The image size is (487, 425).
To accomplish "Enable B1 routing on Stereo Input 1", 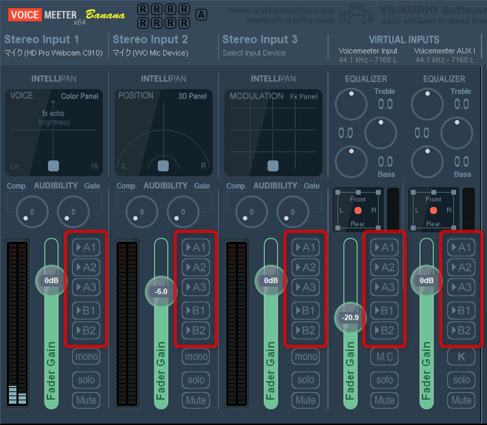I will click(x=86, y=311).
